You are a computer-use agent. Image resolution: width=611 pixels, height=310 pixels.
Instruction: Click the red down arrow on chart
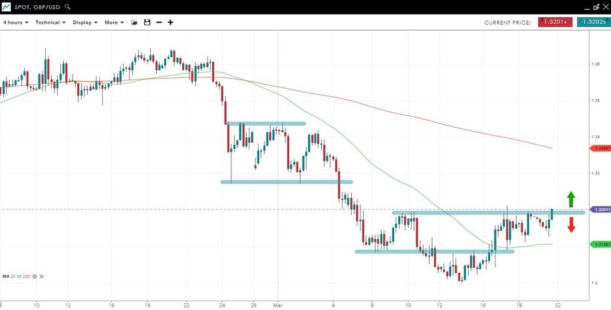570,226
